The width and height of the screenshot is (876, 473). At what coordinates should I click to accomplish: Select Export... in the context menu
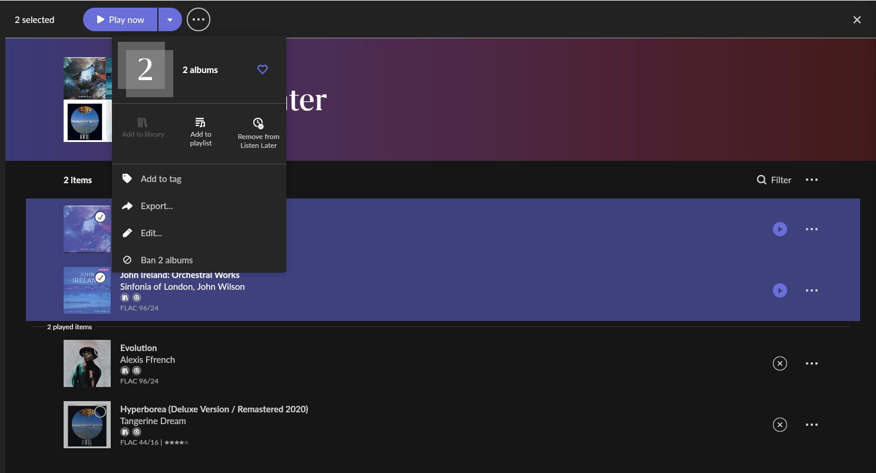click(x=156, y=206)
